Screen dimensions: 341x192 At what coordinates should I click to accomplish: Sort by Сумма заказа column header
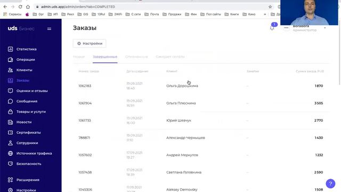310,71
